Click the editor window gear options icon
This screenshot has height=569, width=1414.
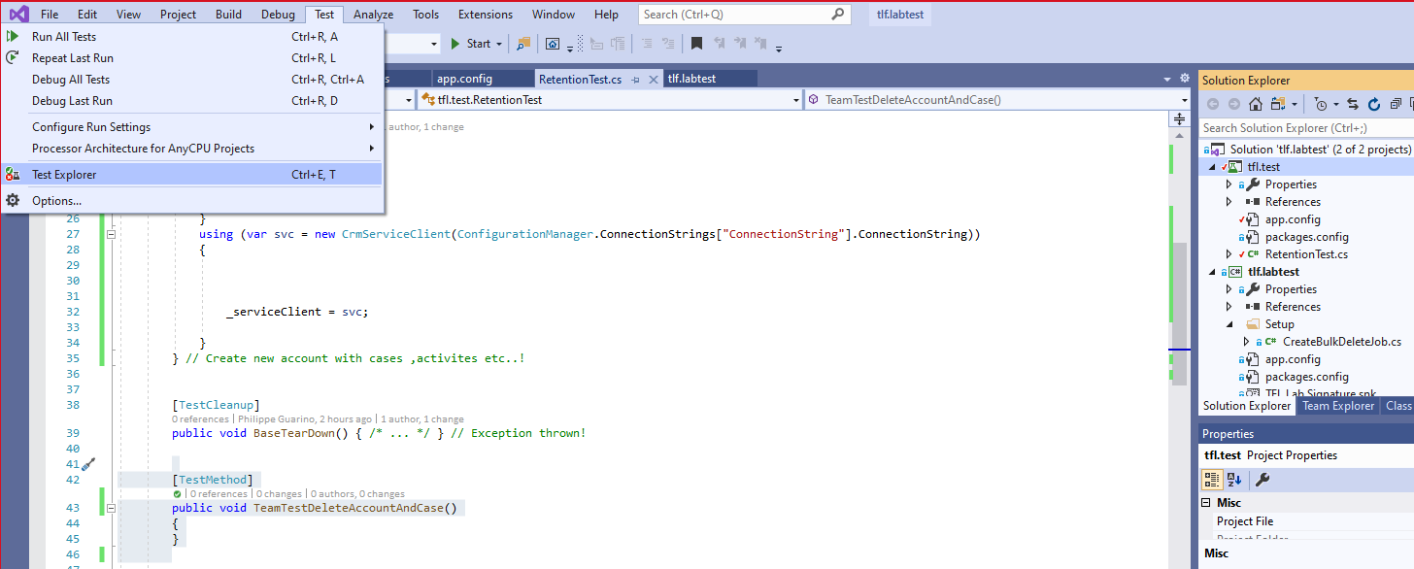pyautogui.click(x=1184, y=79)
